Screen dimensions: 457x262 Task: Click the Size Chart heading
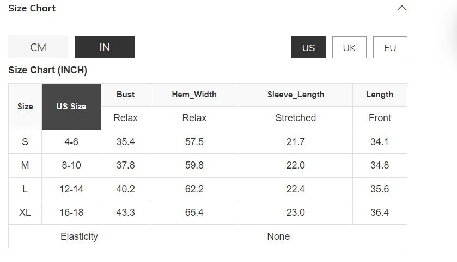(x=32, y=8)
